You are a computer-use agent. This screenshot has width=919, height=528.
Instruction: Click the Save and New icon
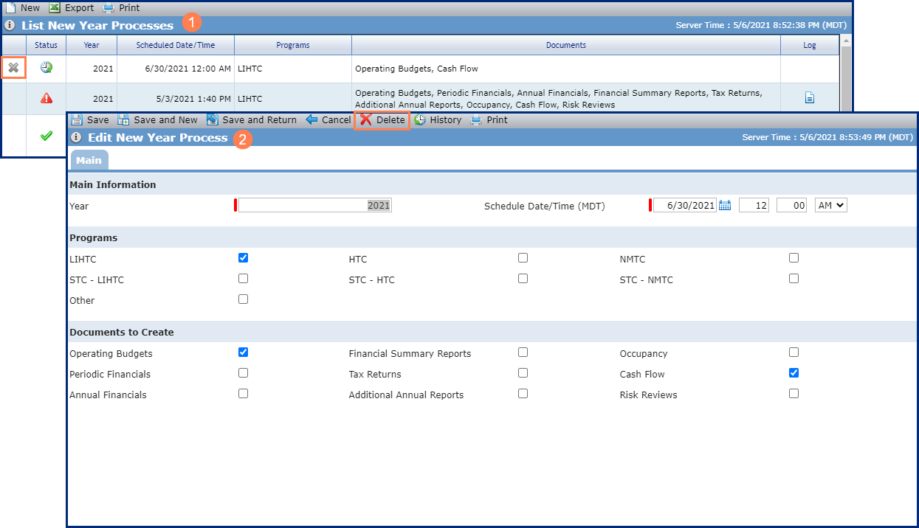tap(123, 119)
